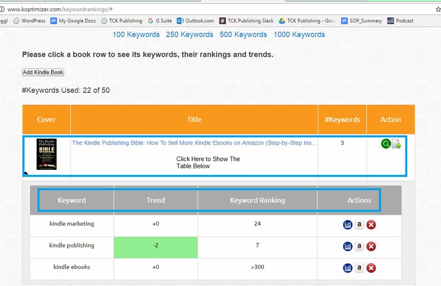The height and width of the screenshot is (286, 441).
Task: Click the +0 trend for kindle marketing
Action: pos(155,224)
